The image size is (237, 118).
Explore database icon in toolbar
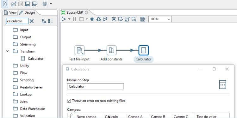[x=134, y=19]
